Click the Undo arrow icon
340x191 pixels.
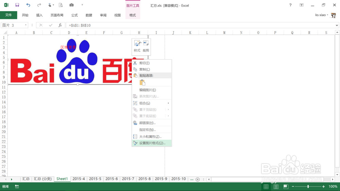[28, 5]
